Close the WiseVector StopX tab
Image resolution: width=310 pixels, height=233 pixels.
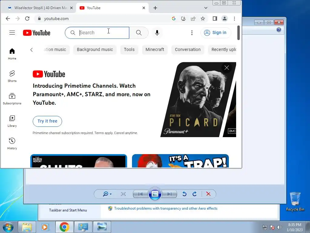pos(71,8)
